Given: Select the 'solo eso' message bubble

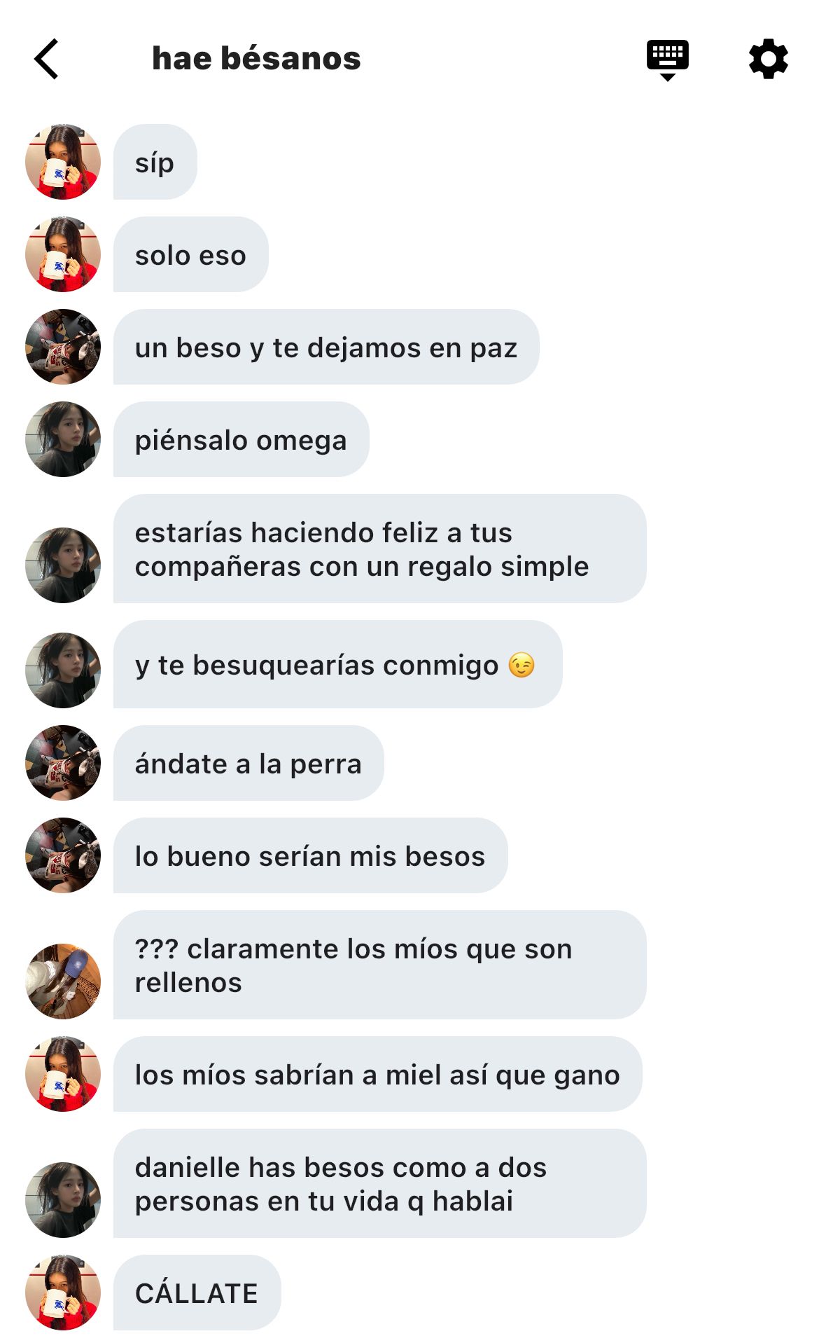Looking at the screenshot, I should (191, 254).
